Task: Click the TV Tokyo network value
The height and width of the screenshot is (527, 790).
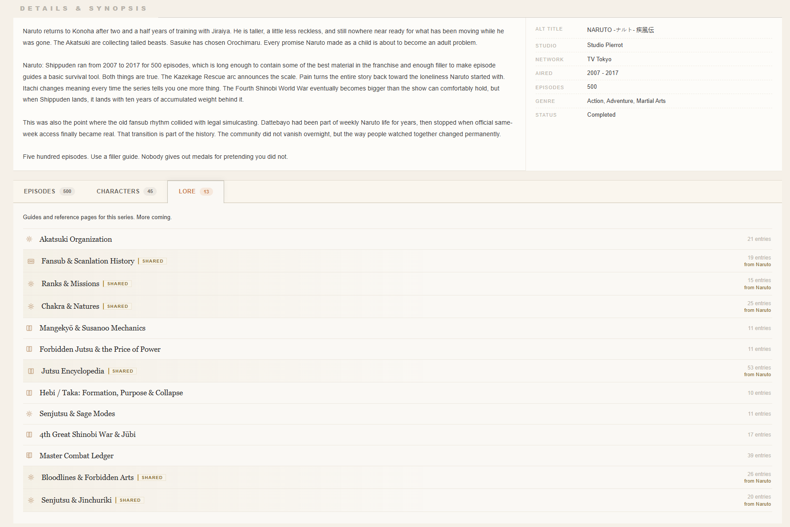Action: point(599,59)
